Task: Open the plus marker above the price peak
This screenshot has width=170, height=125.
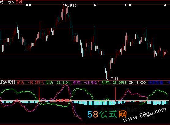Action: click(66, 5)
